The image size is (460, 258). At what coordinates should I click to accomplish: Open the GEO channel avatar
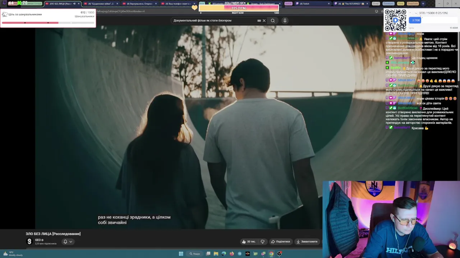pyautogui.click(x=29, y=242)
